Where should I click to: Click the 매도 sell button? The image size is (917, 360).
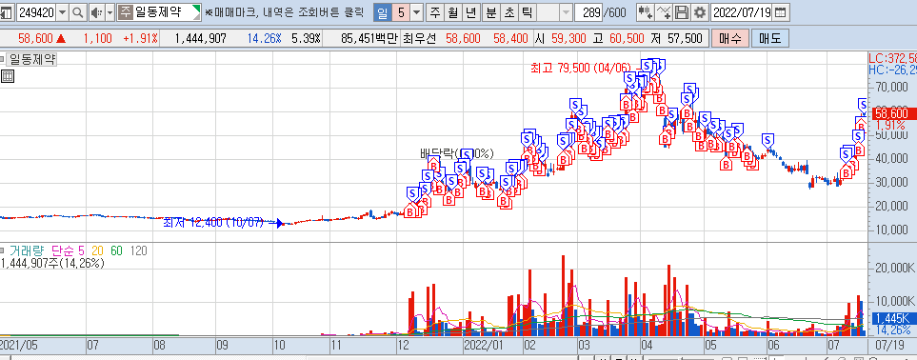tap(770, 39)
